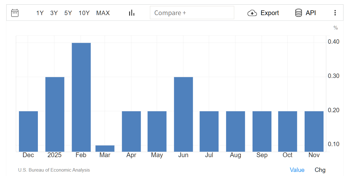
Task: Click the Compare + input field
Action: tap(192, 13)
